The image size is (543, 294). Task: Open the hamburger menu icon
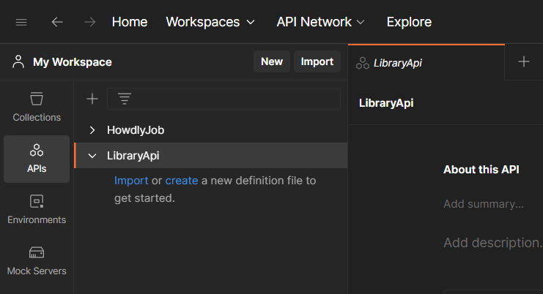pyautogui.click(x=21, y=23)
